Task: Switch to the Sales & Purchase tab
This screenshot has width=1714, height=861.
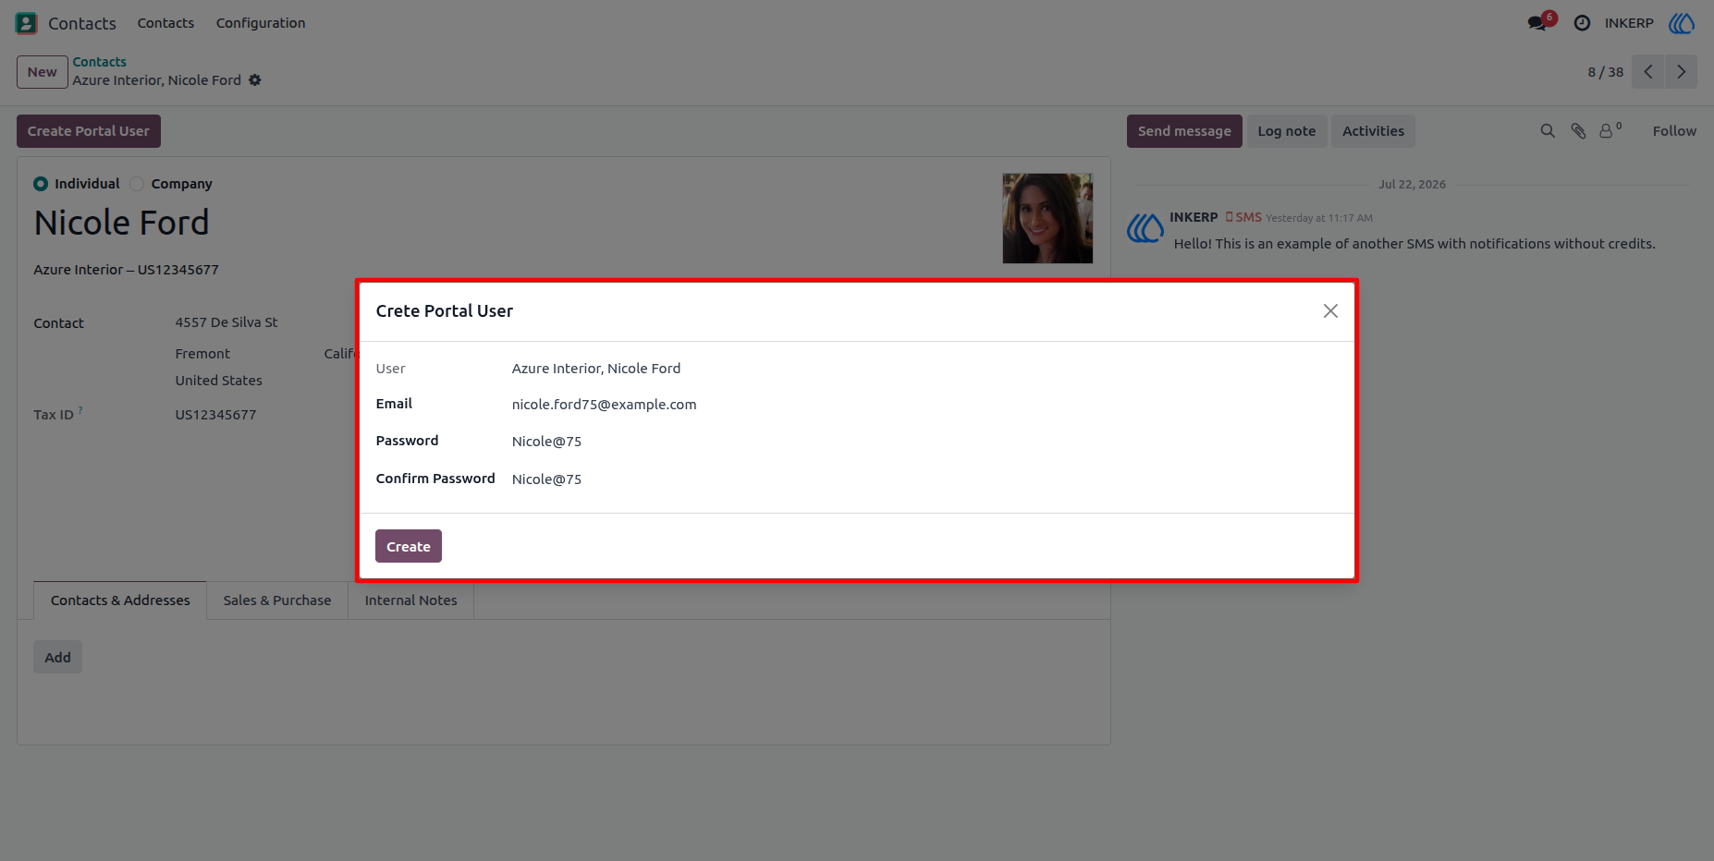Action: [x=277, y=600]
